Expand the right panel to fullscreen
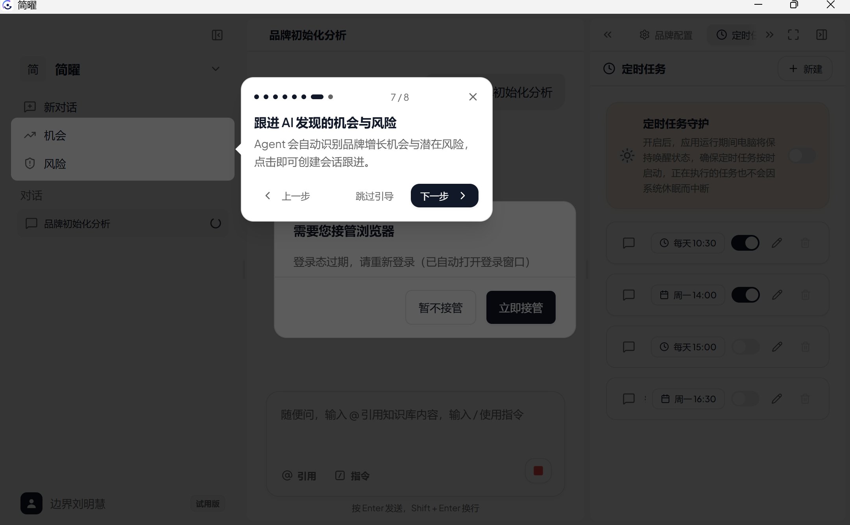 point(793,35)
